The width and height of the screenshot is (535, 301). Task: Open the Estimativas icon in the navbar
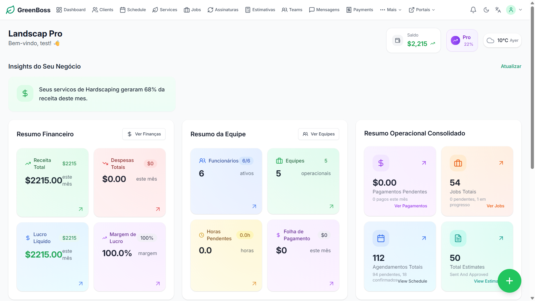point(247,9)
